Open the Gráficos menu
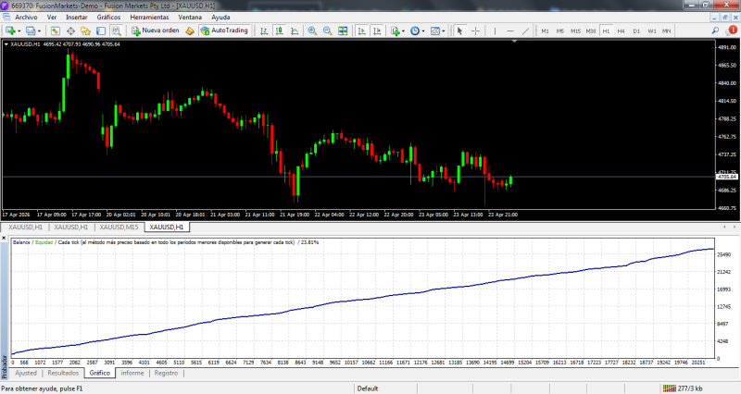The width and height of the screenshot is (741, 394). 108,17
